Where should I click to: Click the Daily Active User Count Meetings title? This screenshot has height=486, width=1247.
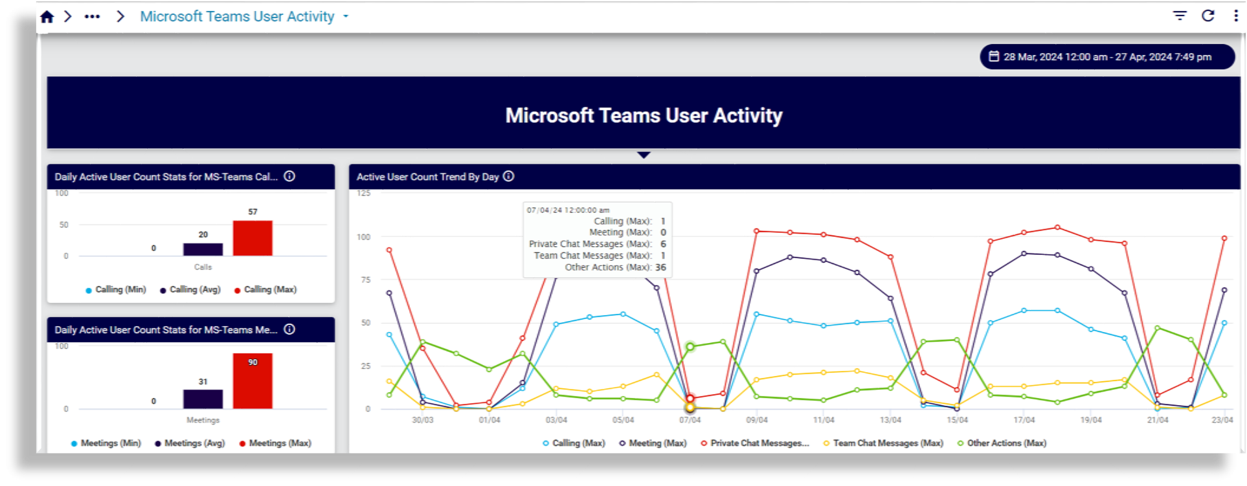coord(166,330)
